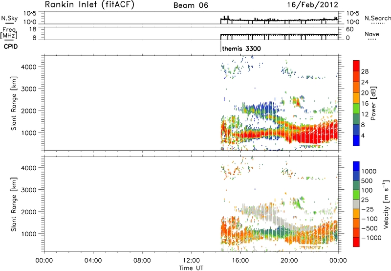Click the '4000' tick on power panel

point(29,67)
